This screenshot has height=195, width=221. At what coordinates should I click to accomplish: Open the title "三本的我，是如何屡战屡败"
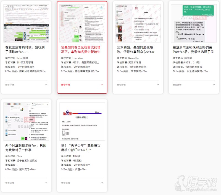(136, 50)
